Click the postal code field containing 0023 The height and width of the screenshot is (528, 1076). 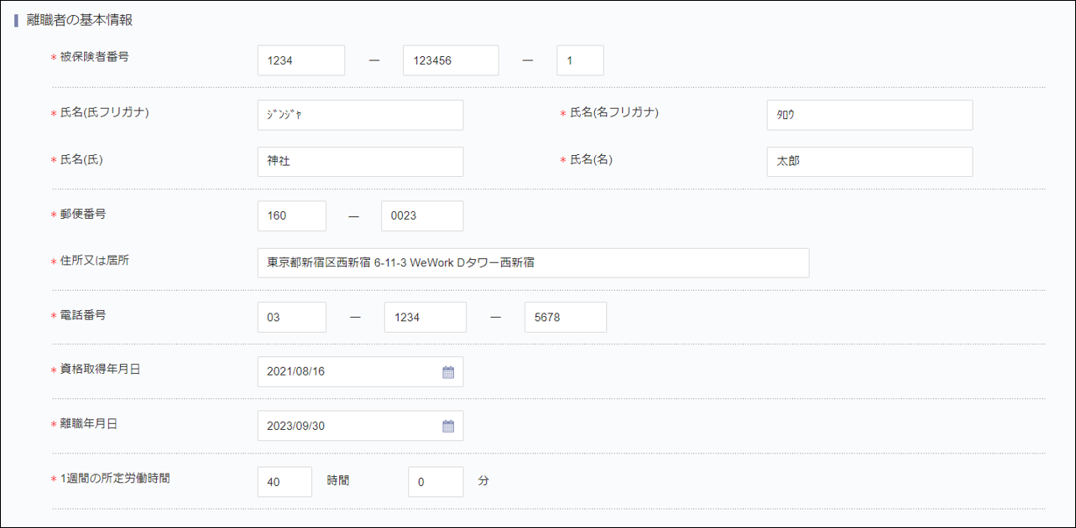point(421,215)
